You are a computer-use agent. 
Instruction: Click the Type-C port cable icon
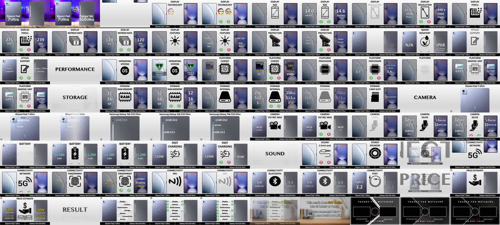(375, 181)
